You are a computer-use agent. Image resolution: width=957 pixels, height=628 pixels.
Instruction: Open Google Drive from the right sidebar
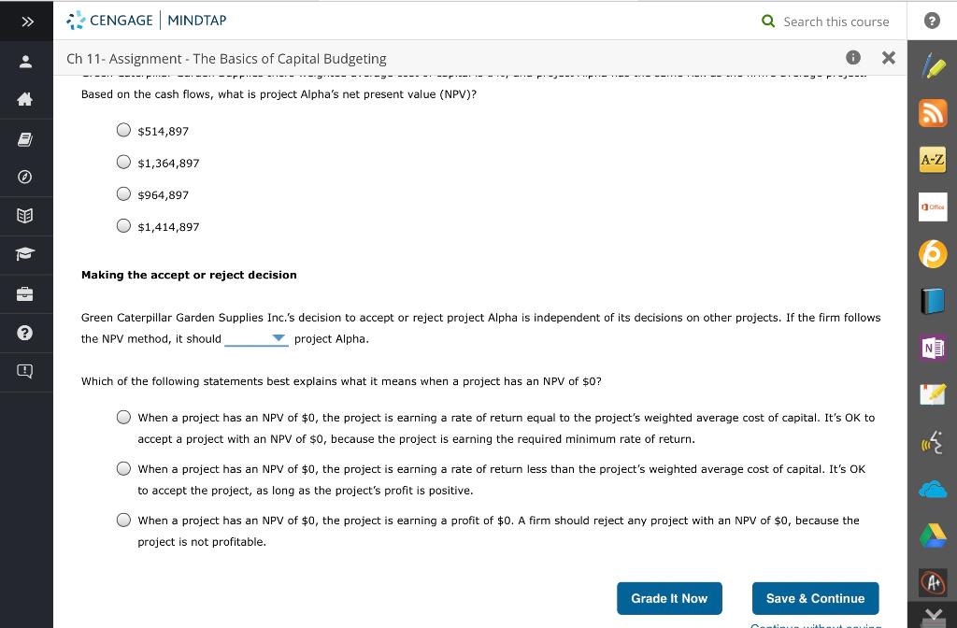point(932,535)
